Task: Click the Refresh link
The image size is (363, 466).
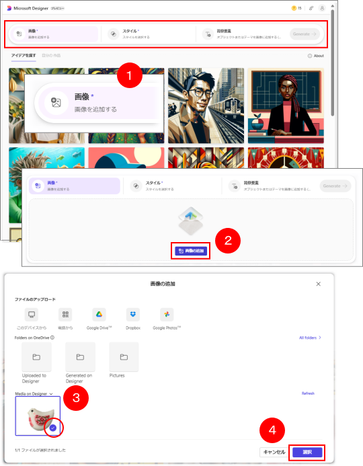Action: coord(308,393)
